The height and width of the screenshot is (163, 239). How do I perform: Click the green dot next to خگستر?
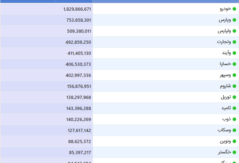[x=234, y=152]
